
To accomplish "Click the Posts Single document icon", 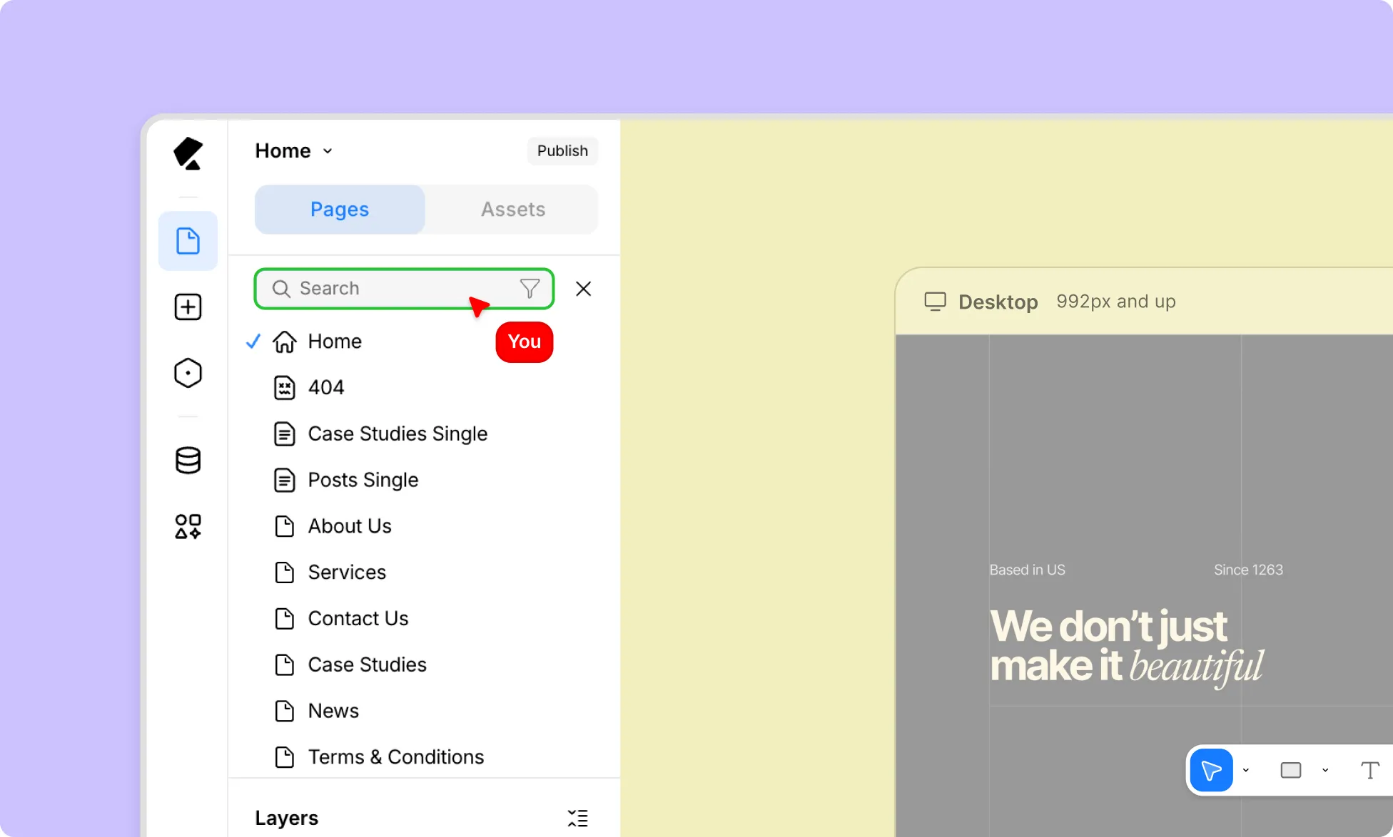I will 285,481.
